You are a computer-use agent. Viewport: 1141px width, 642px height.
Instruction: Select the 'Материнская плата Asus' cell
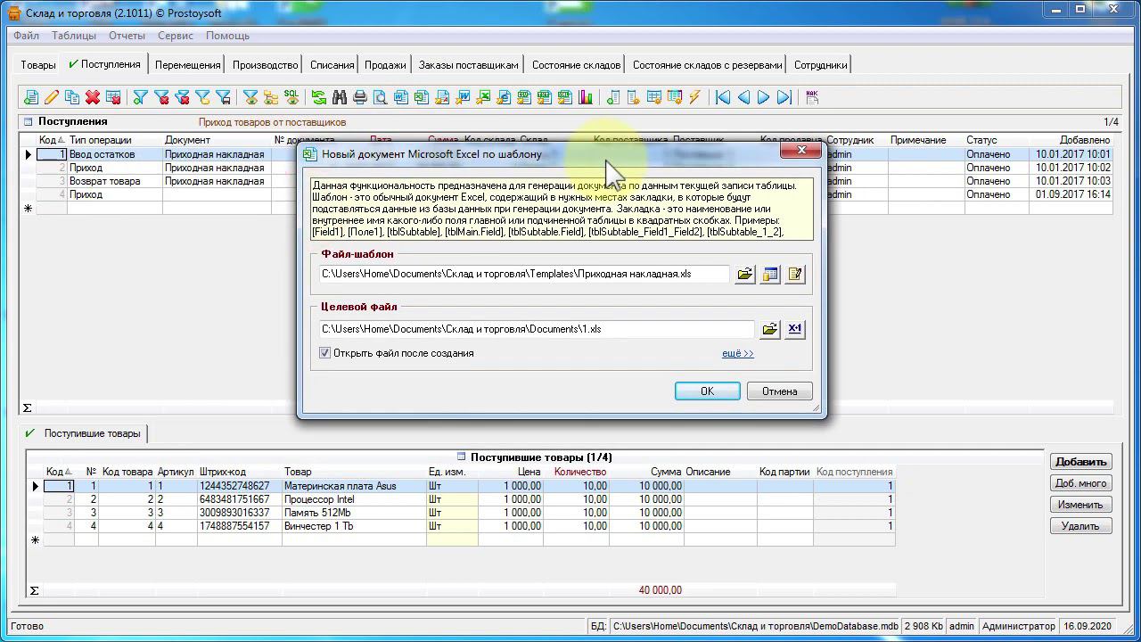tap(354, 486)
